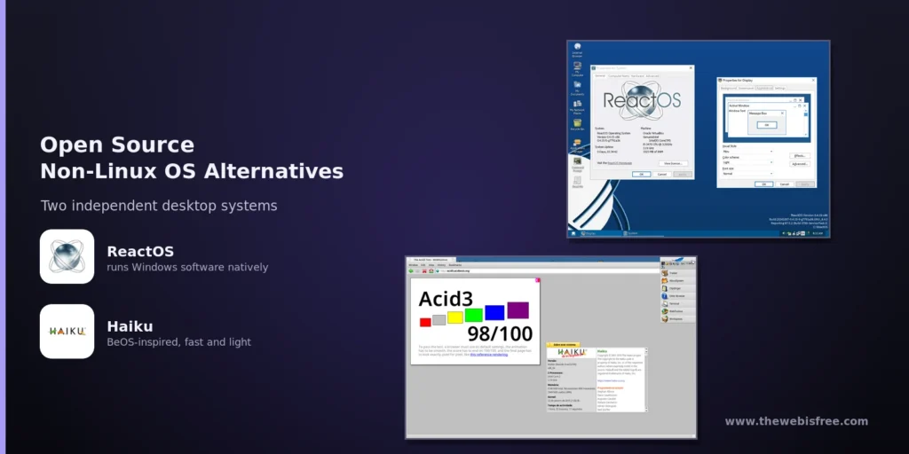Follow the ReactOS Homepage link
Image resolution: width=909 pixels, height=454 pixels.
coord(620,163)
